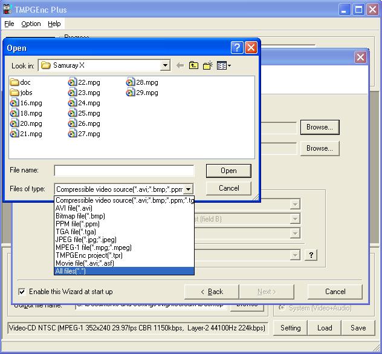The image size is (382, 354).
Task: Open the View menu icon
Action: pos(224,65)
